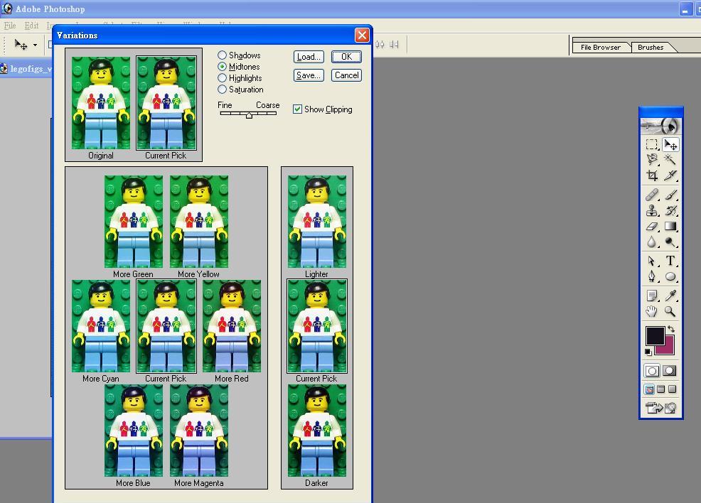
Task: Select the Ellipse shape tool
Action: (x=670, y=276)
